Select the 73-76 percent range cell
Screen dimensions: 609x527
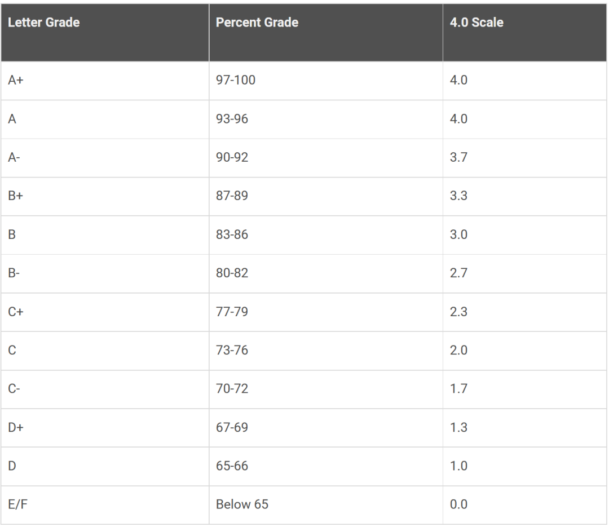click(x=326, y=351)
